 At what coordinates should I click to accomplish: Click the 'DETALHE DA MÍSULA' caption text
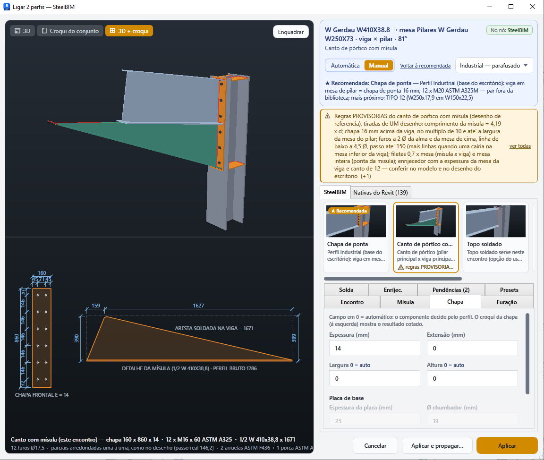pyautogui.click(x=189, y=368)
